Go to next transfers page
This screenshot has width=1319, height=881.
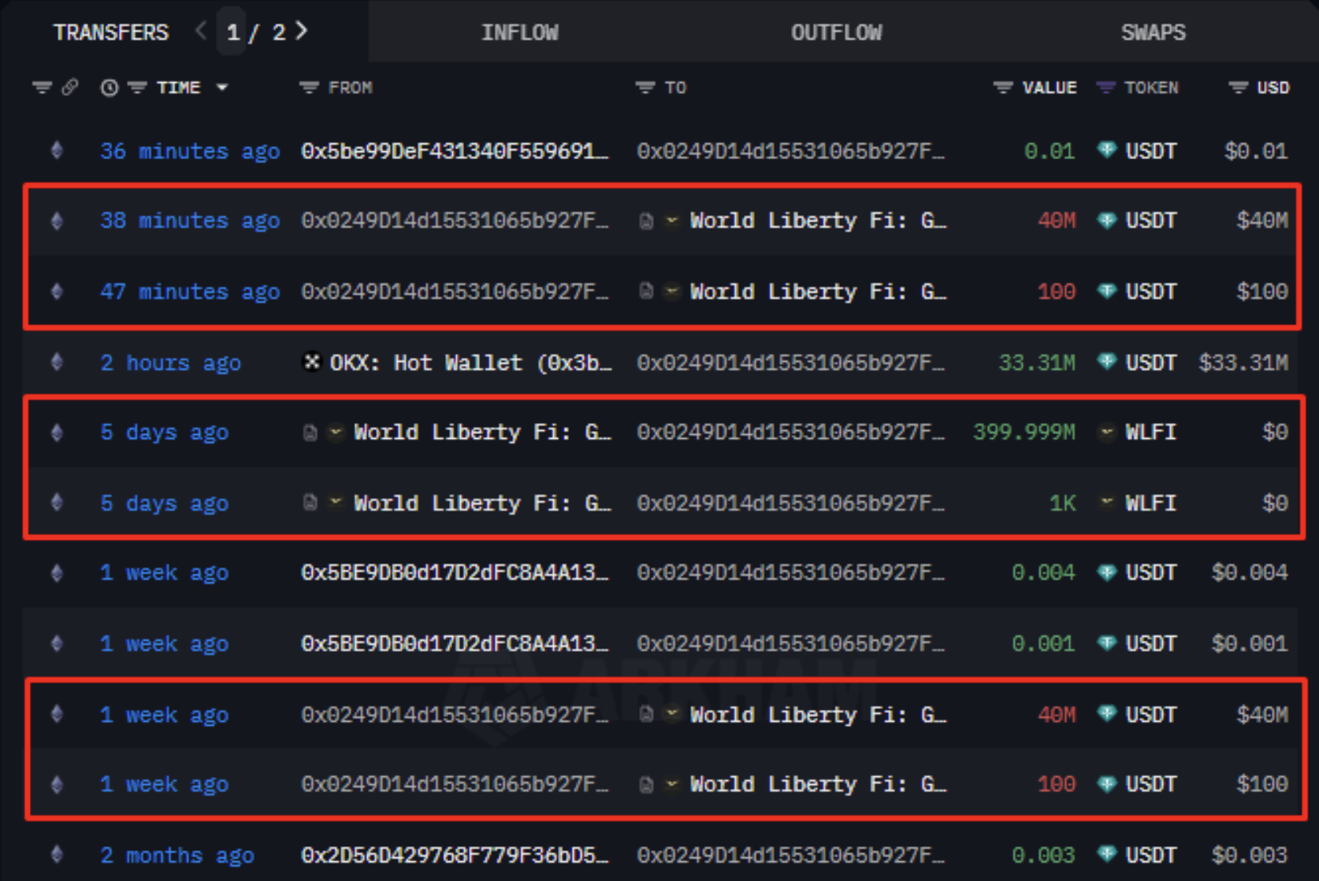[302, 31]
